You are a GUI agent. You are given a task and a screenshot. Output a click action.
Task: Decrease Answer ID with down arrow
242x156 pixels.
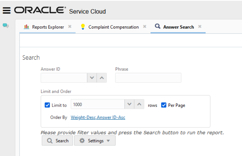pyautogui.click(x=92, y=78)
